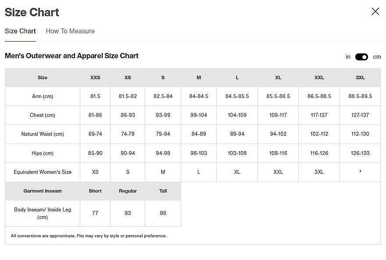This screenshot has height=260, width=386.
Task: Click the Chest (cm) row label
Action: point(43,115)
